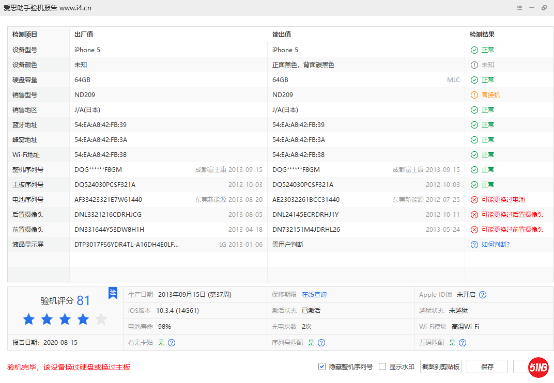Click the help icon next to 五码匹配
Screen dimensions: 554x383
click(x=463, y=343)
